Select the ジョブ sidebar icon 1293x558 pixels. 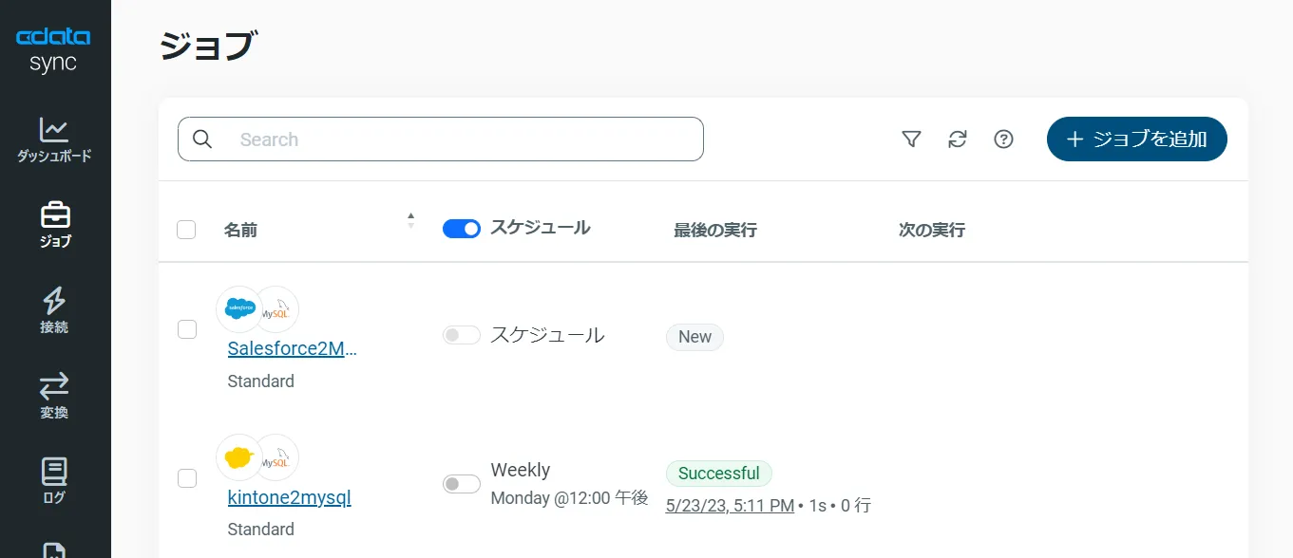point(54,215)
